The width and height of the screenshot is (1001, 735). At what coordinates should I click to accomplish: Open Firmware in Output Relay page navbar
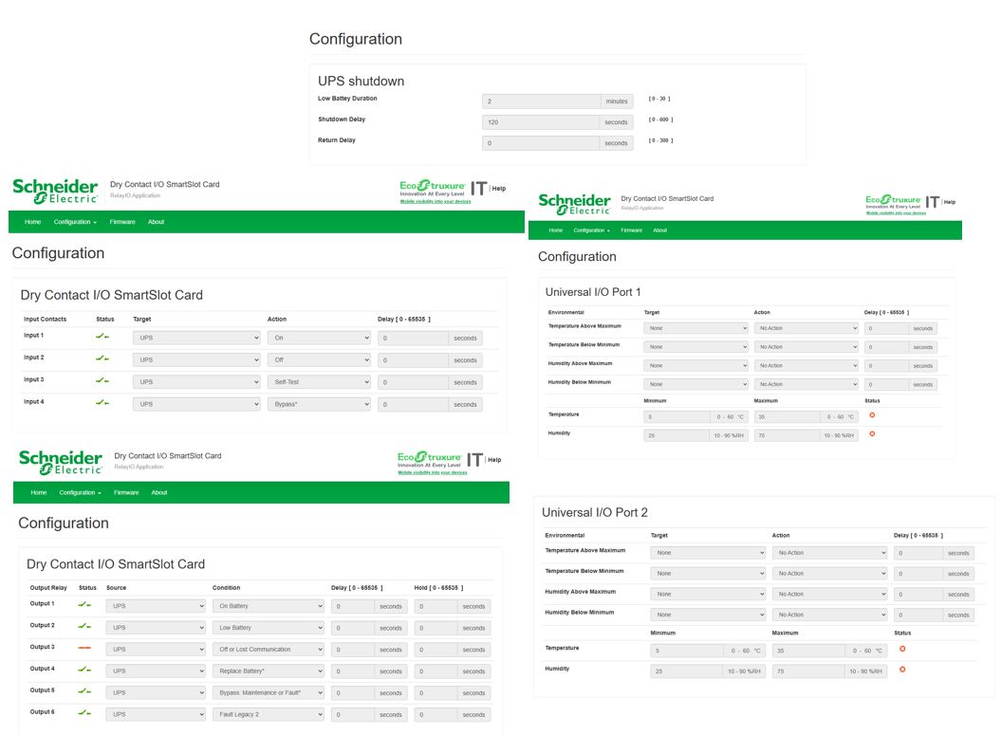(x=126, y=492)
